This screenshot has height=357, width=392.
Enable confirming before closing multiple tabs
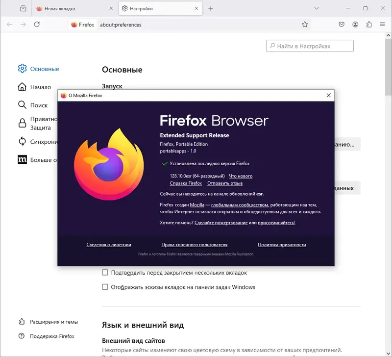(105, 273)
